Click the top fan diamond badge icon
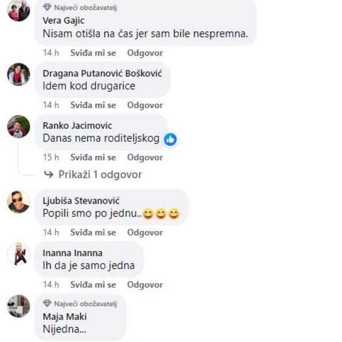342x342 pixels. coord(47,7)
